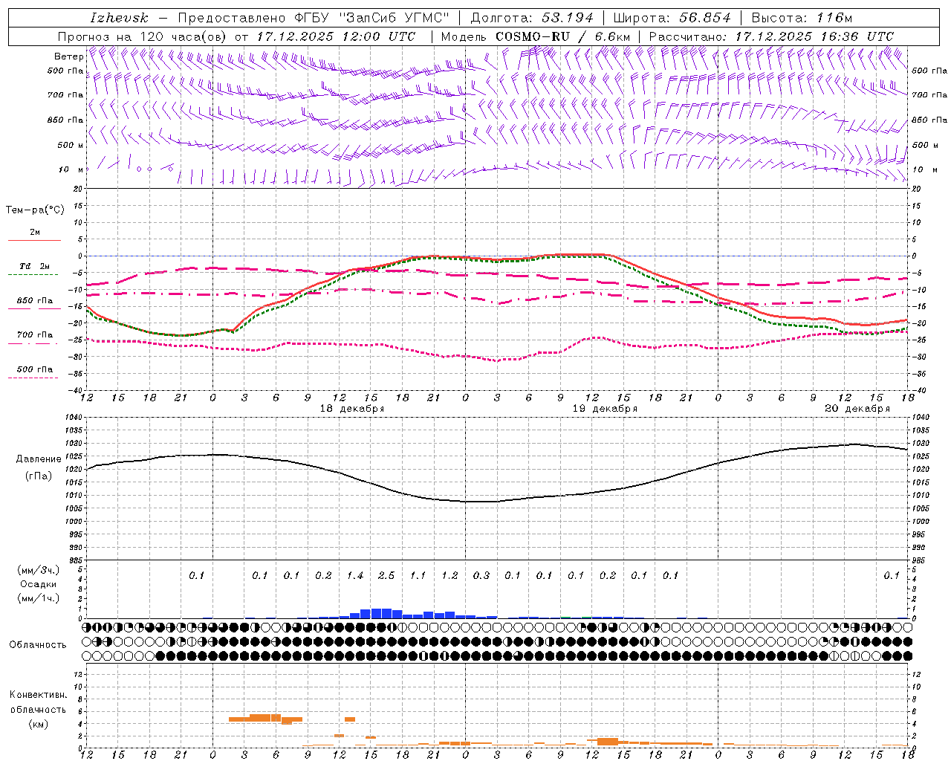The height and width of the screenshot is (761, 951).
Task: Click the "20 декабря" date label
Action: tap(857, 409)
